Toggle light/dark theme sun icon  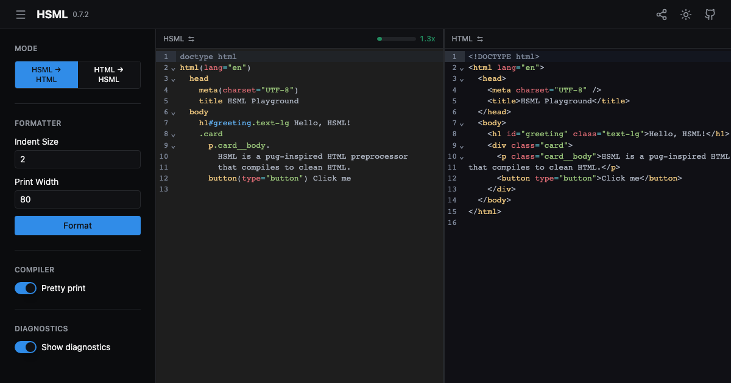tap(686, 15)
